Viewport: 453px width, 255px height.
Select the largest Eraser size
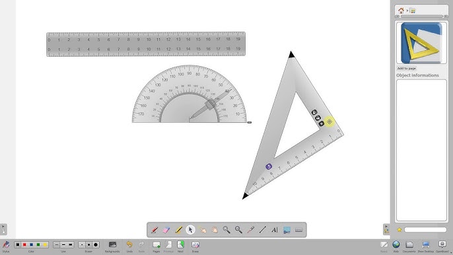point(96,244)
